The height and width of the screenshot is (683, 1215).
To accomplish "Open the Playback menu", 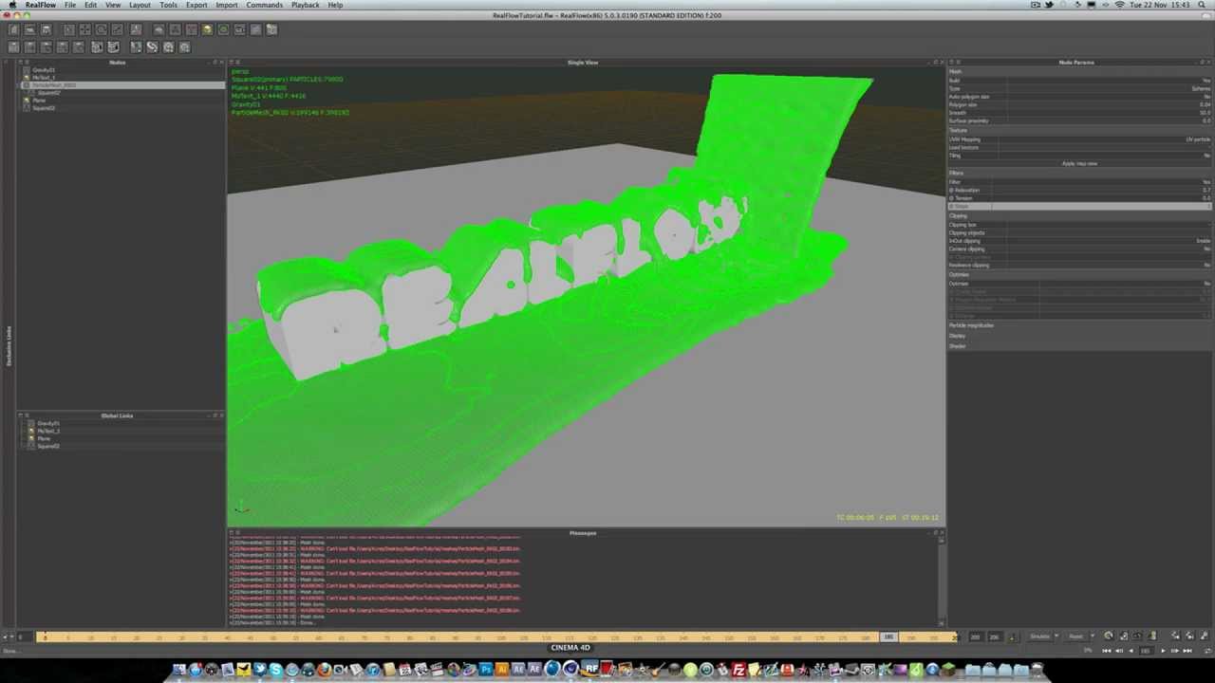I will tap(306, 5).
